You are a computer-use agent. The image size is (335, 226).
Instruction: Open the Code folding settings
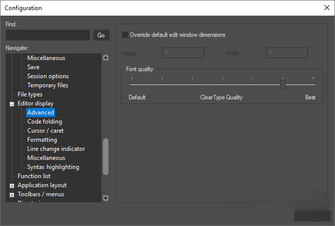point(45,122)
